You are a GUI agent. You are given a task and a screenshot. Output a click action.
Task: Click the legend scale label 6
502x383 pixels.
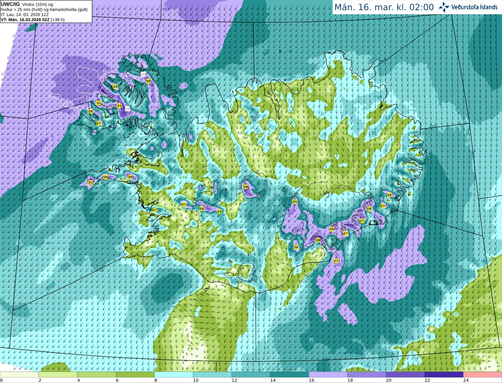pos(117,380)
